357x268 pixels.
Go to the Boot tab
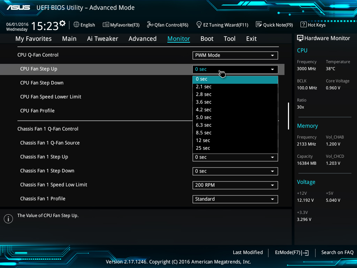[207, 39]
